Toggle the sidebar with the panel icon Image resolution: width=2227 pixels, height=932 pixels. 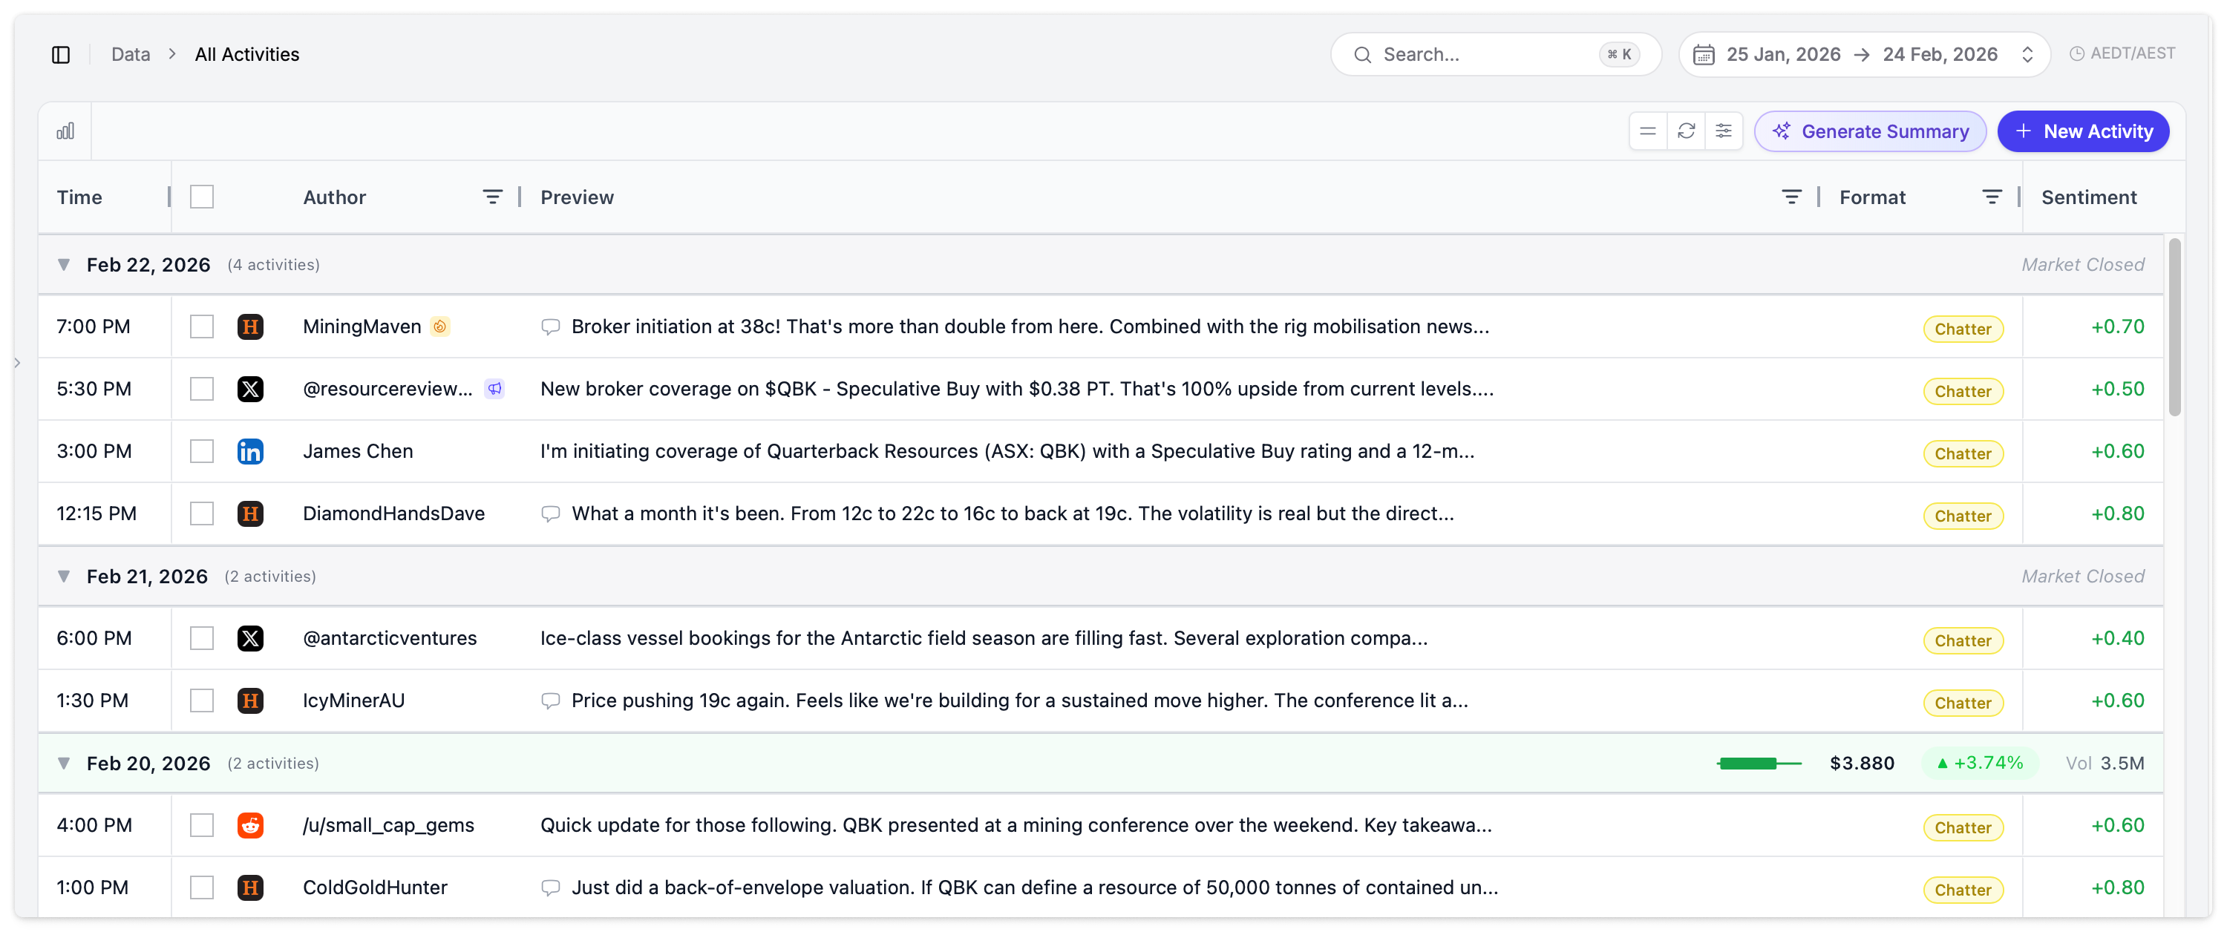61,53
